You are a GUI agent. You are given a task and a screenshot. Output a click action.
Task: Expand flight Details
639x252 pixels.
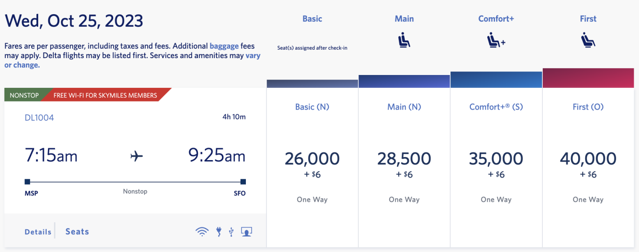coord(38,232)
